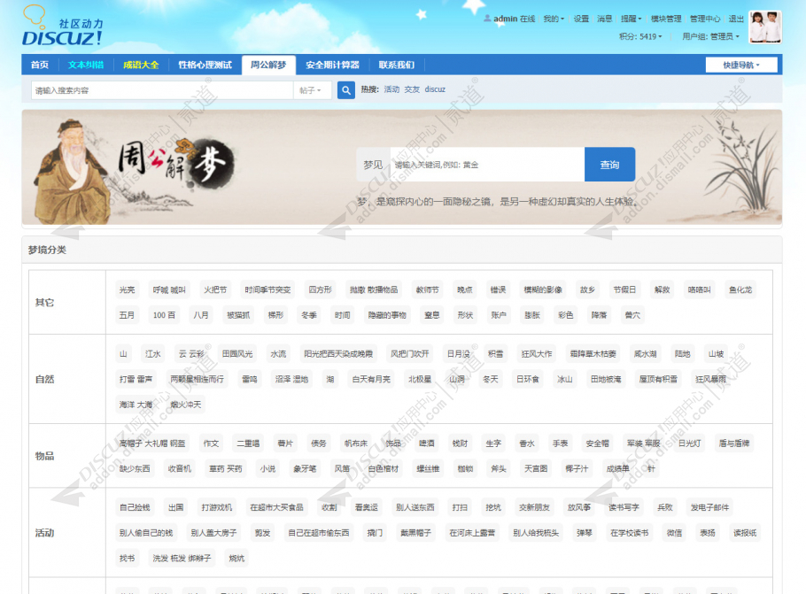Viewport: 806px width, 594px height.
Task: Select the 象牙笔 dream tag
Action: (305, 468)
